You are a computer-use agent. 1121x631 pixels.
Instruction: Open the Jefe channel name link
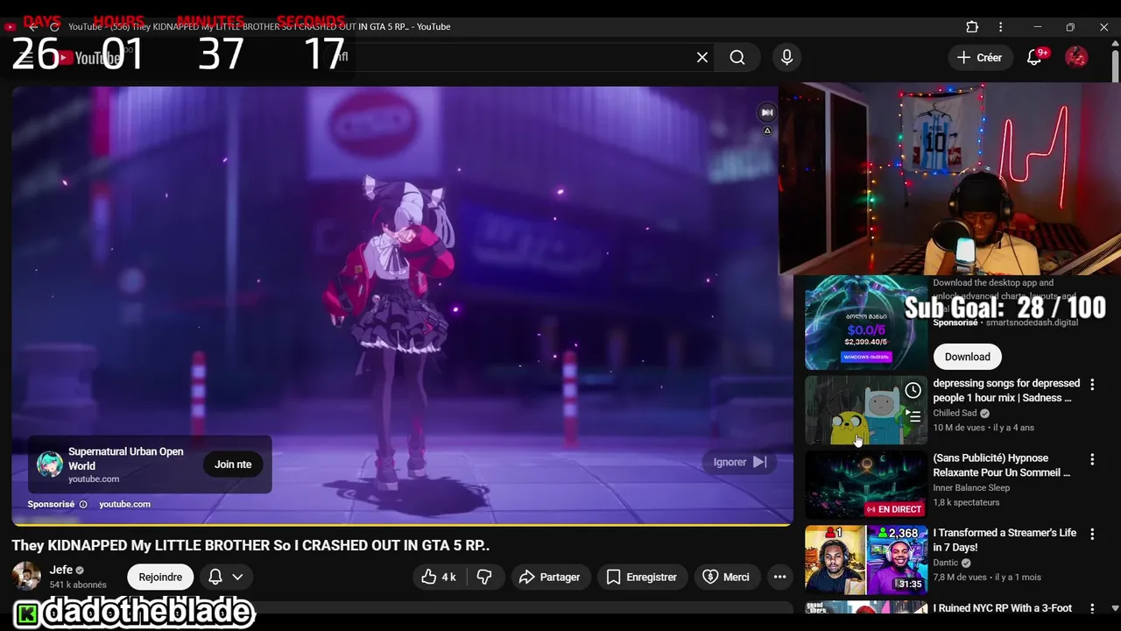coord(61,570)
